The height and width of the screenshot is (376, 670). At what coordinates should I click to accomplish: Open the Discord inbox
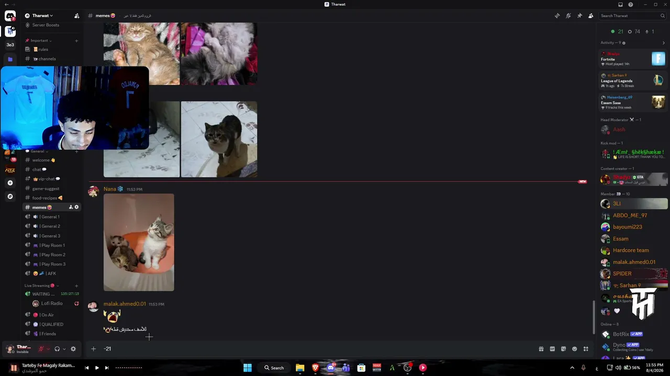pos(620,4)
